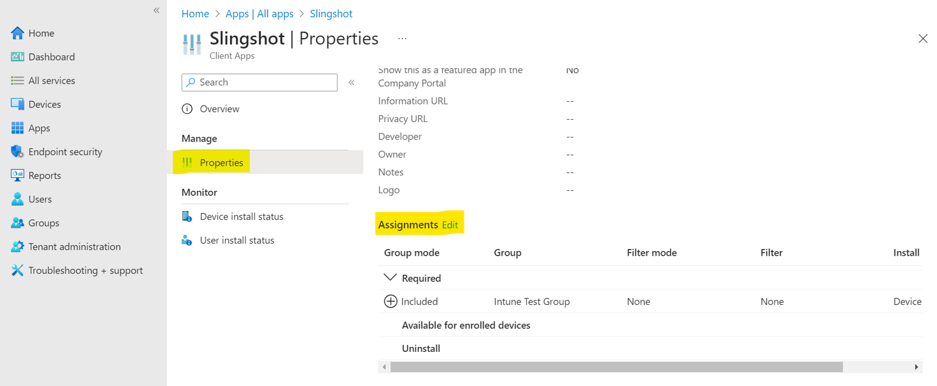Screen dimensions: 937x386
Task: Collapse the Slingshot resource menu
Action: 351,82
